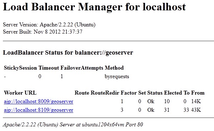Viewport: 214px width, 131px height.
Task: Click the 'Worker URL' column header
Action: [x=20, y=93]
